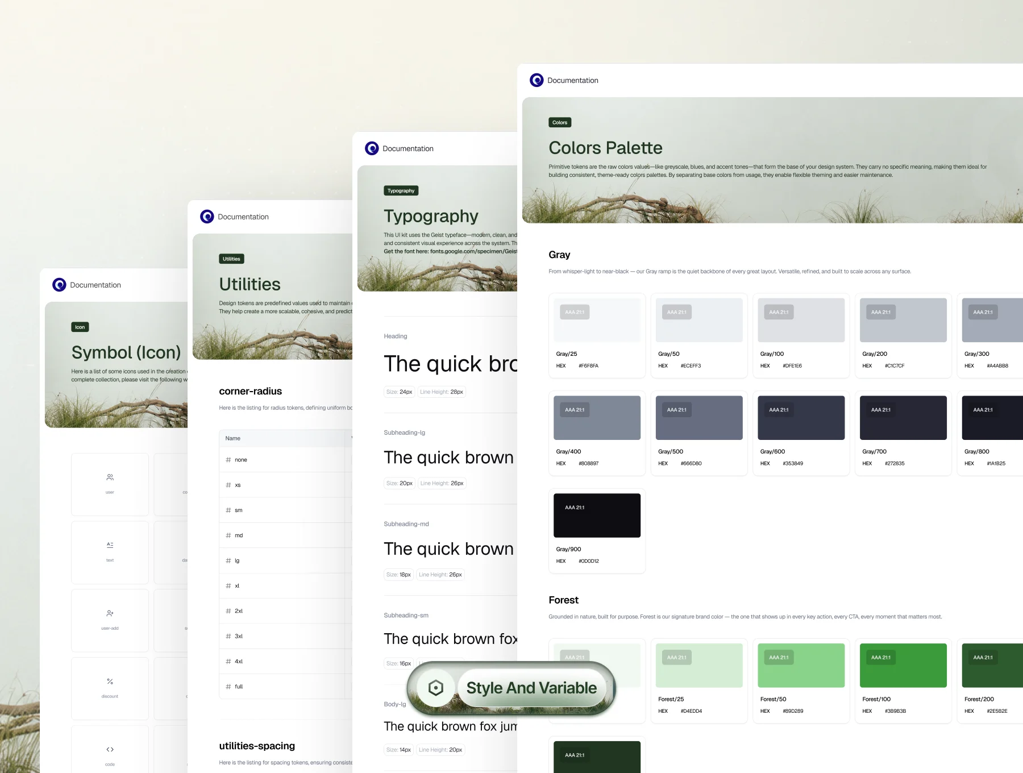1023x773 pixels.
Task: Open the fonts.google.com/specimen/Geist link
Action: tap(474, 251)
